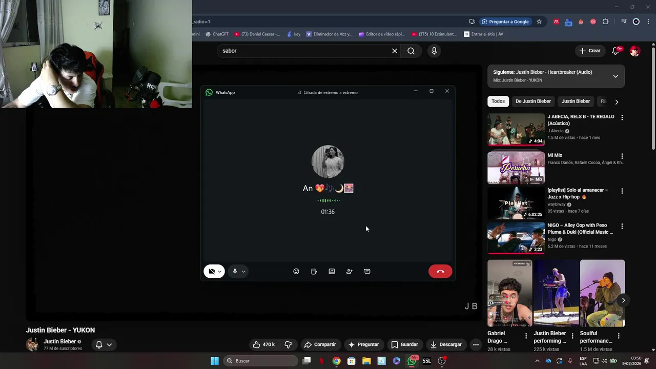
Task: Open options menu for Mi Mix
Action: (x=622, y=156)
